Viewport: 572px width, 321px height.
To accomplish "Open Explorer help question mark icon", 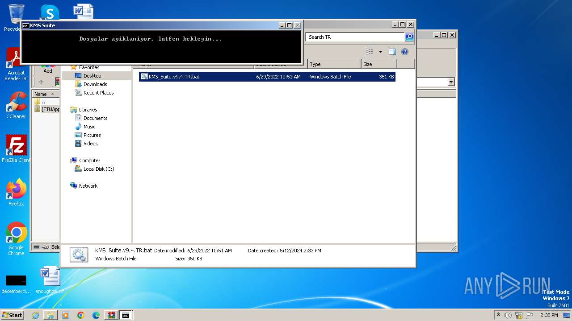I will pos(405,52).
